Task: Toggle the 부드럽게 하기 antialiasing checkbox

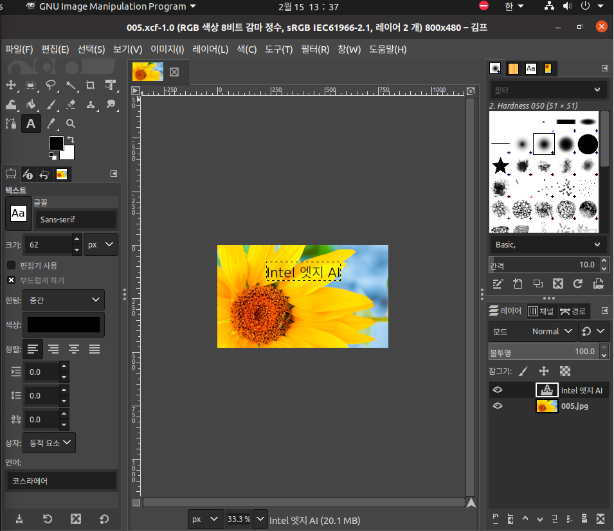Action: (11, 280)
